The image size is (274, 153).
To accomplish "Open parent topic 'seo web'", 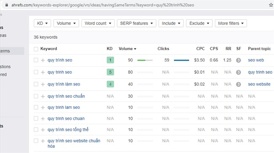I will tap(256, 60).
